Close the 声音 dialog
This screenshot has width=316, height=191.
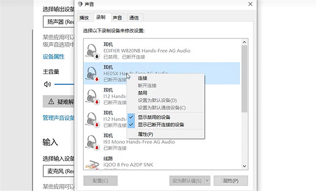pyautogui.click(x=250, y=4)
